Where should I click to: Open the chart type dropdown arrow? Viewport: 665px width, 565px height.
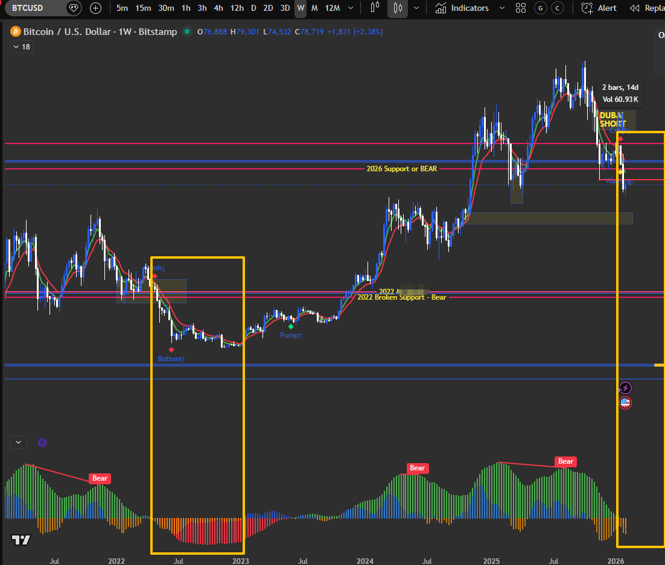[416, 8]
